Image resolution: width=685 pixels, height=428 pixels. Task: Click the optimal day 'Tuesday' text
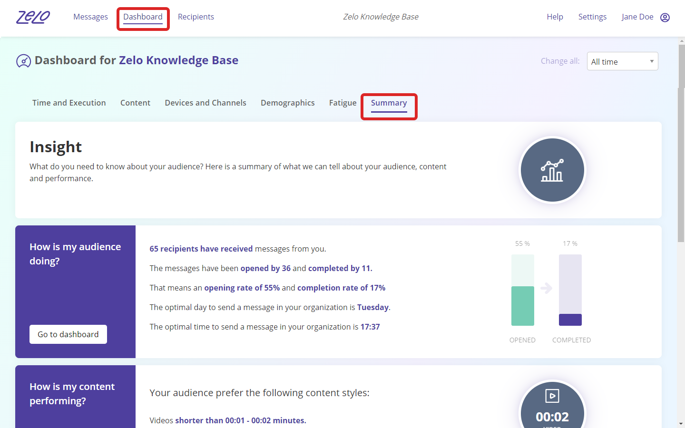tap(373, 307)
